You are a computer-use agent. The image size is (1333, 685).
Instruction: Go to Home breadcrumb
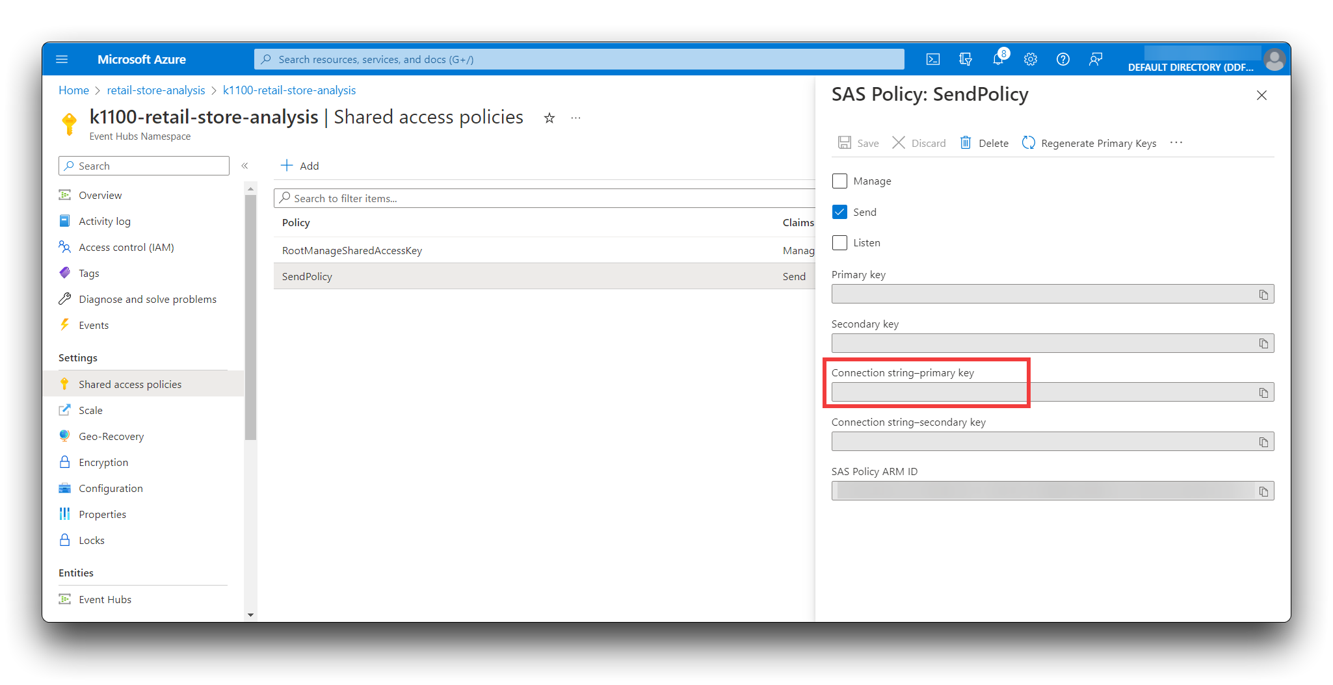tap(73, 90)
